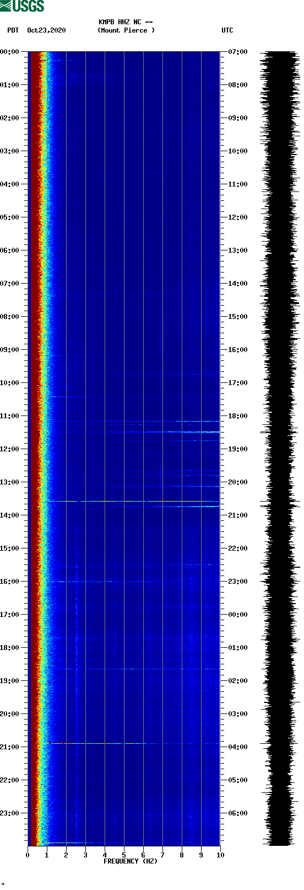
Task: Click the 02:00 PDT time label
Action: click(x=9, y=118)
